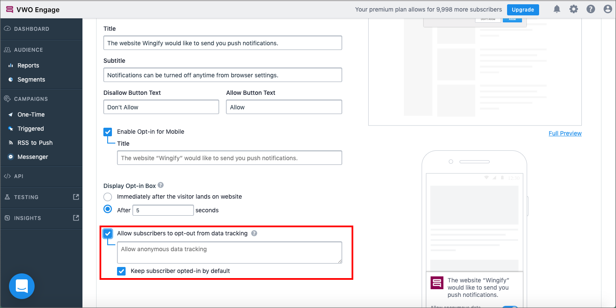Open the live chat support bubble
Screen dimensions: 616x308
point(22,286)
